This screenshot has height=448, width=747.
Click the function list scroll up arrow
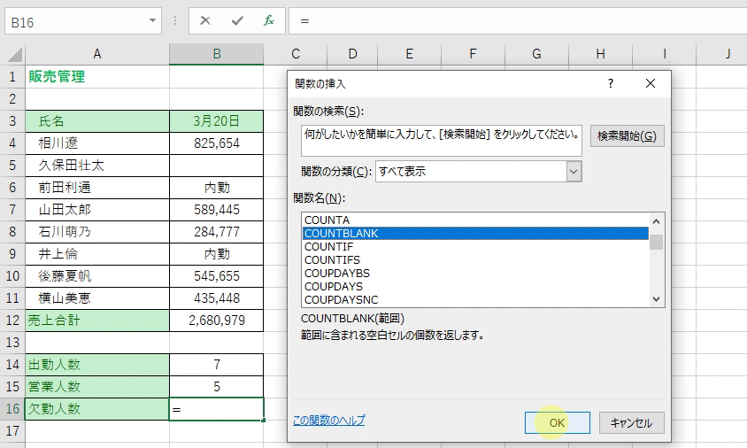click(x=656, y=221)
